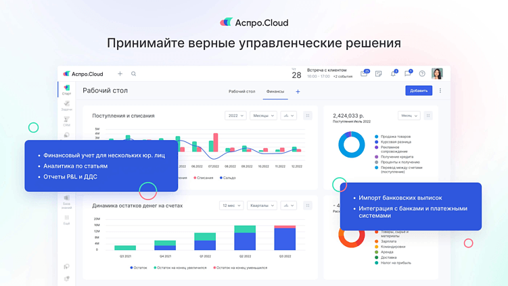Image resolution: width=508 pixels, height=286 pixels.
Task: Toggle the Списания legend series
Action: [x=204, y=178]
